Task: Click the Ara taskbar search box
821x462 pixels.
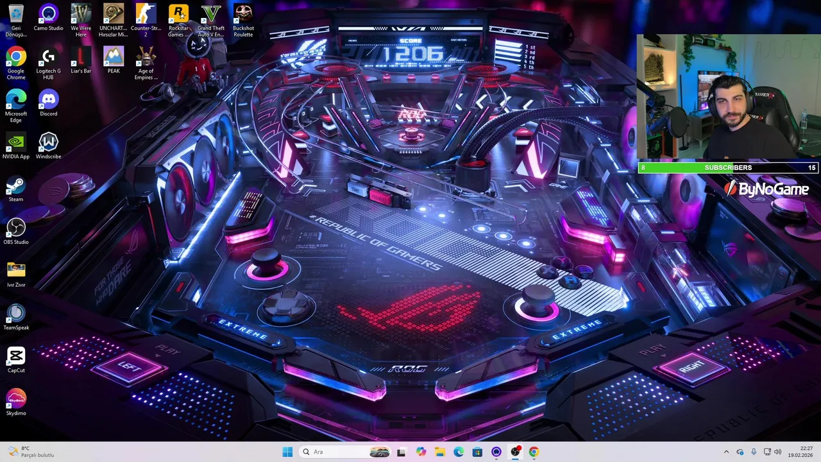Action: click(x=345, y=452)
